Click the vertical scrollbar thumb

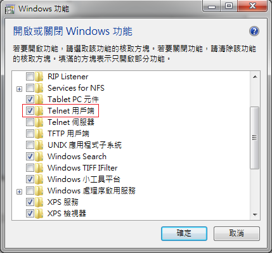click(255, 138)
